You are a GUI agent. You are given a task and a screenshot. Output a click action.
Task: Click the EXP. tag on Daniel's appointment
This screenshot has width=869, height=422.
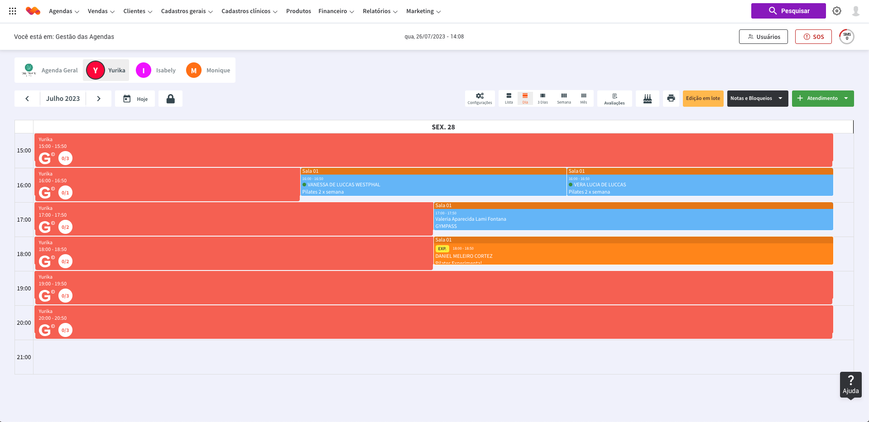[x=442, y=248]
